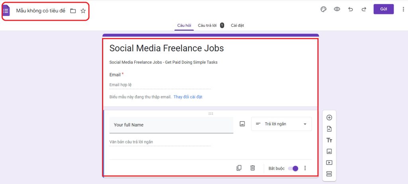
Task: Click the Thay đổi cài đặt link
Action: click(x=188, y=97)
